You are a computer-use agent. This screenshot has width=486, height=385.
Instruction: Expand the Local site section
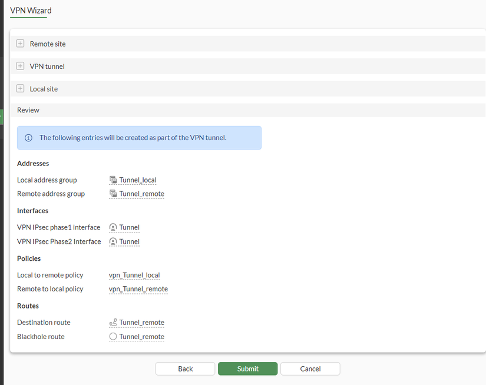point(21,89)
